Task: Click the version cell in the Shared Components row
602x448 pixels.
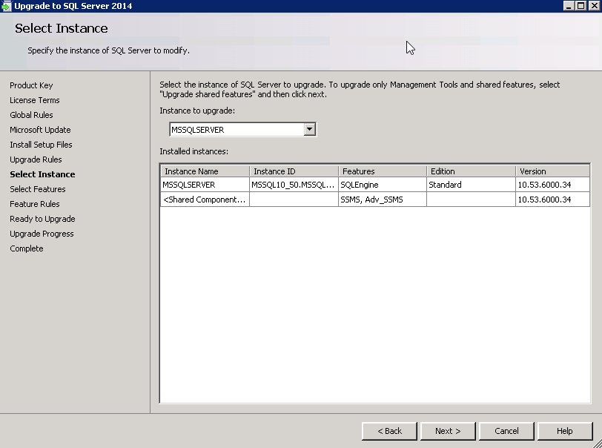Action: pyautogui.click(x=552, y=200)
